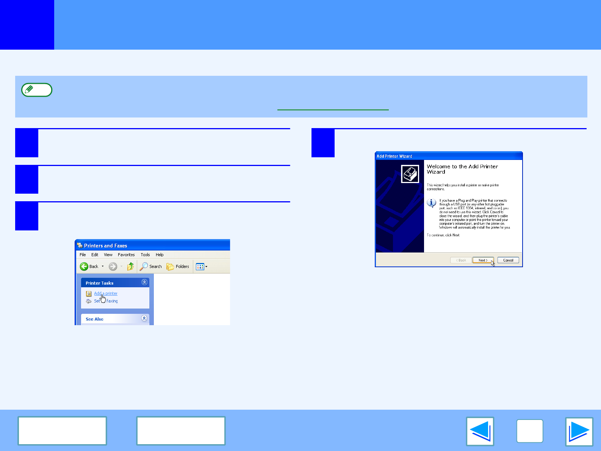Click Next in Add Printer Wizard
The image size is (601, 451).
(483, 260)
